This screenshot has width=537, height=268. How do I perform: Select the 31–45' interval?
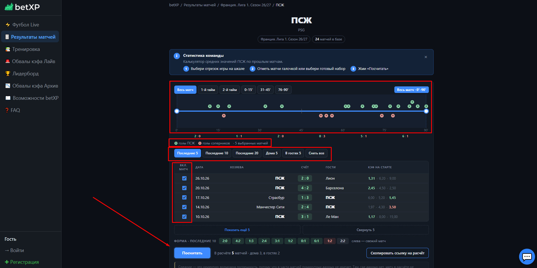(x=265, y=90)
